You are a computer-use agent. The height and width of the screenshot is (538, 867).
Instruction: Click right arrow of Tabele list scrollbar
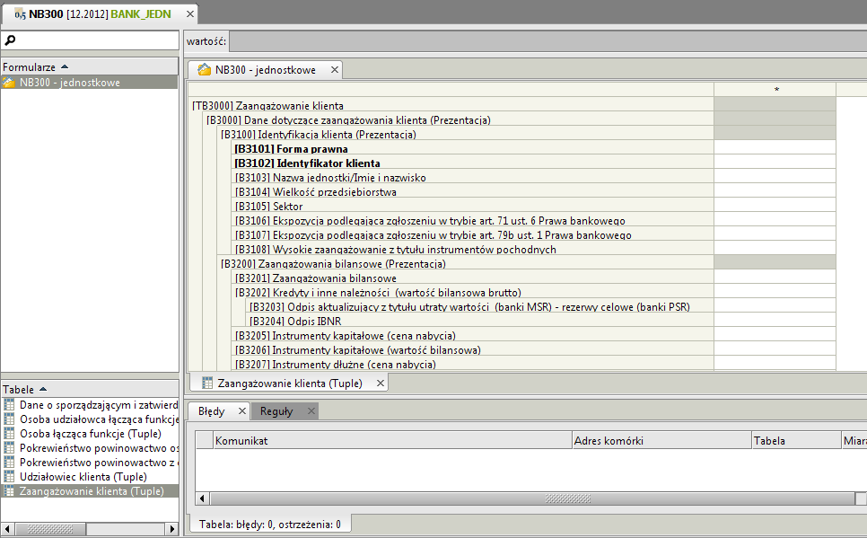click(172, 529)
